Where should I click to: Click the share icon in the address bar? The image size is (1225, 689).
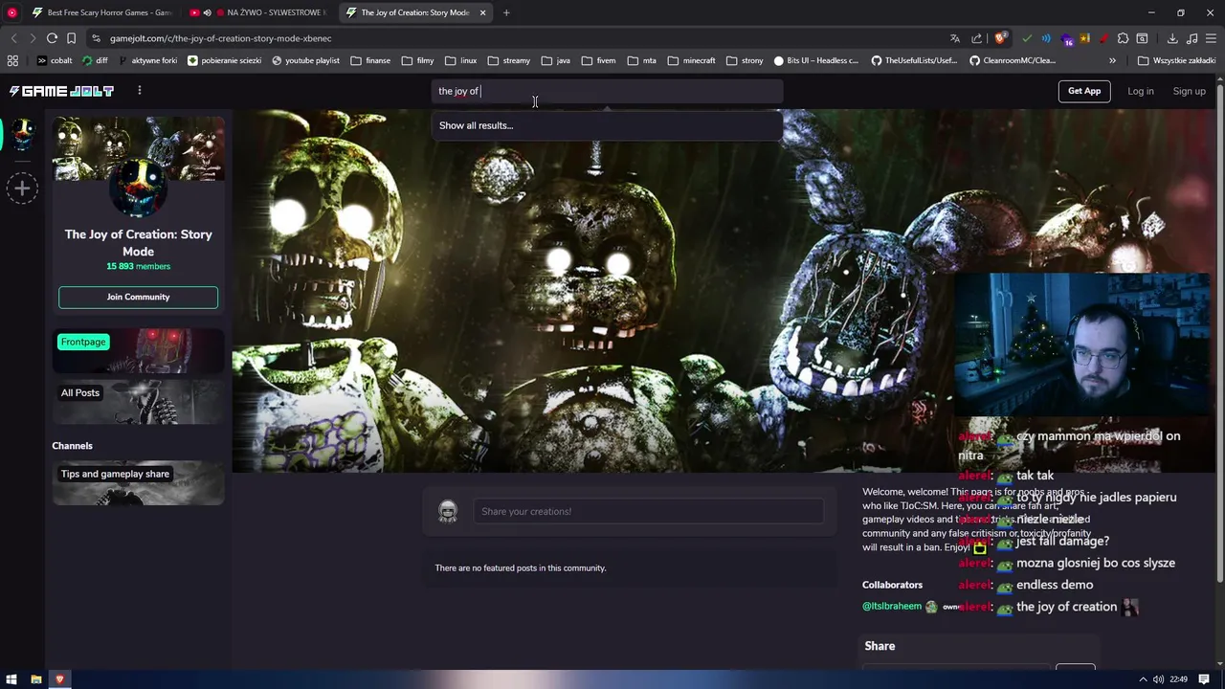(x=976, y=38)
